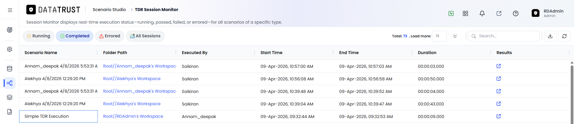The width and height of the screenshot is (574, 124).
Task: Open results for 10:39:48 AM Annam_deepak run
Action: click(499, 91)
